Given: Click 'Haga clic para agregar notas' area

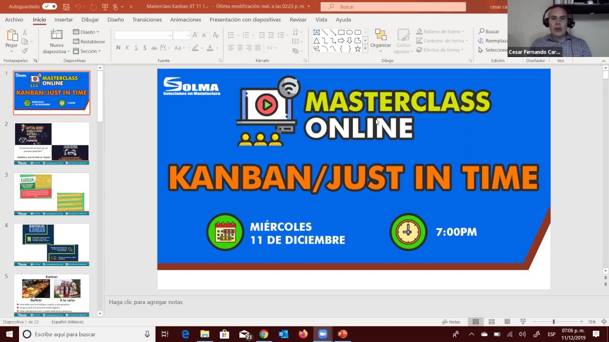Looking at the screenshot, I should (146, 302).
